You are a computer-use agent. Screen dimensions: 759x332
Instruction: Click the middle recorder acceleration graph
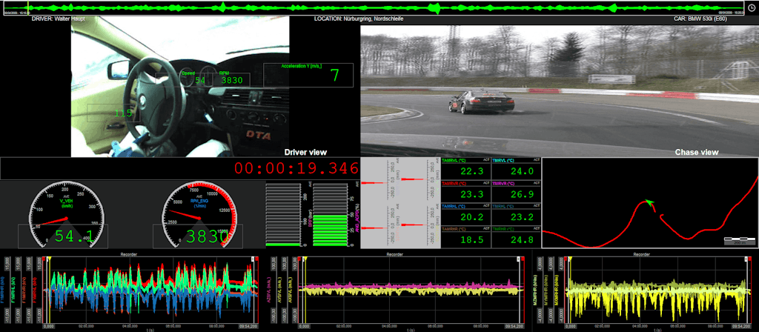tap(411, 290)
